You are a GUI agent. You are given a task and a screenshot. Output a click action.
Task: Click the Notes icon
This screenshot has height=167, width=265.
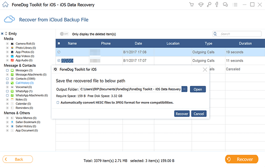click(12, 100)
